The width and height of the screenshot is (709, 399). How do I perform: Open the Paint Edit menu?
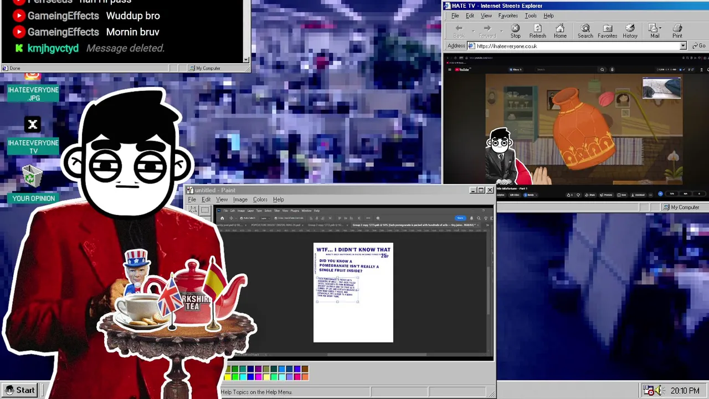tap(206, 199)
